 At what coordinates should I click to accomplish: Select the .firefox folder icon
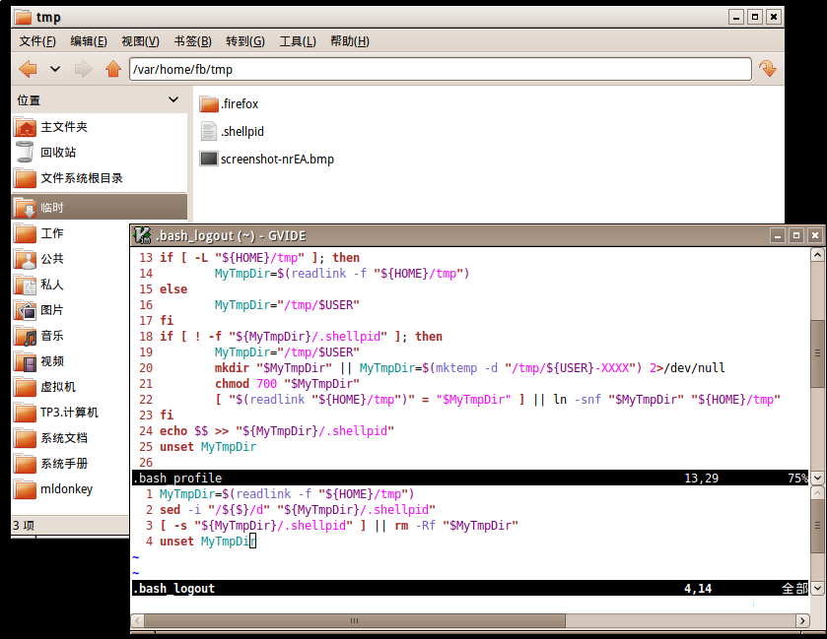[209, 103]
